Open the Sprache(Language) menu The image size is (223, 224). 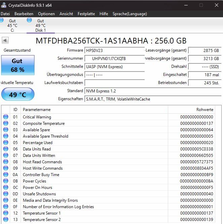[x=130, y=14]
